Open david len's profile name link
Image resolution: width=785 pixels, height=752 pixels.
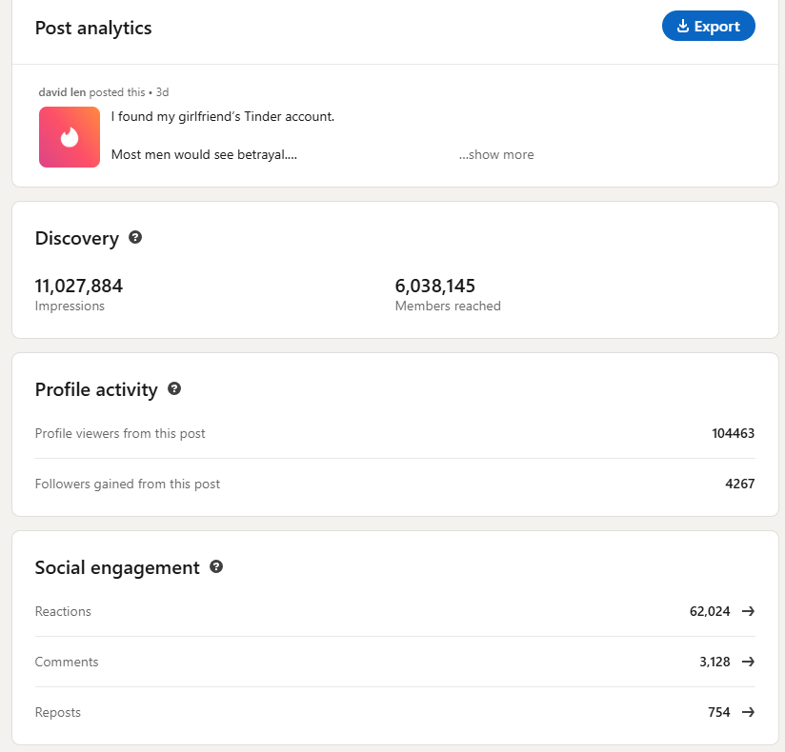62,92
